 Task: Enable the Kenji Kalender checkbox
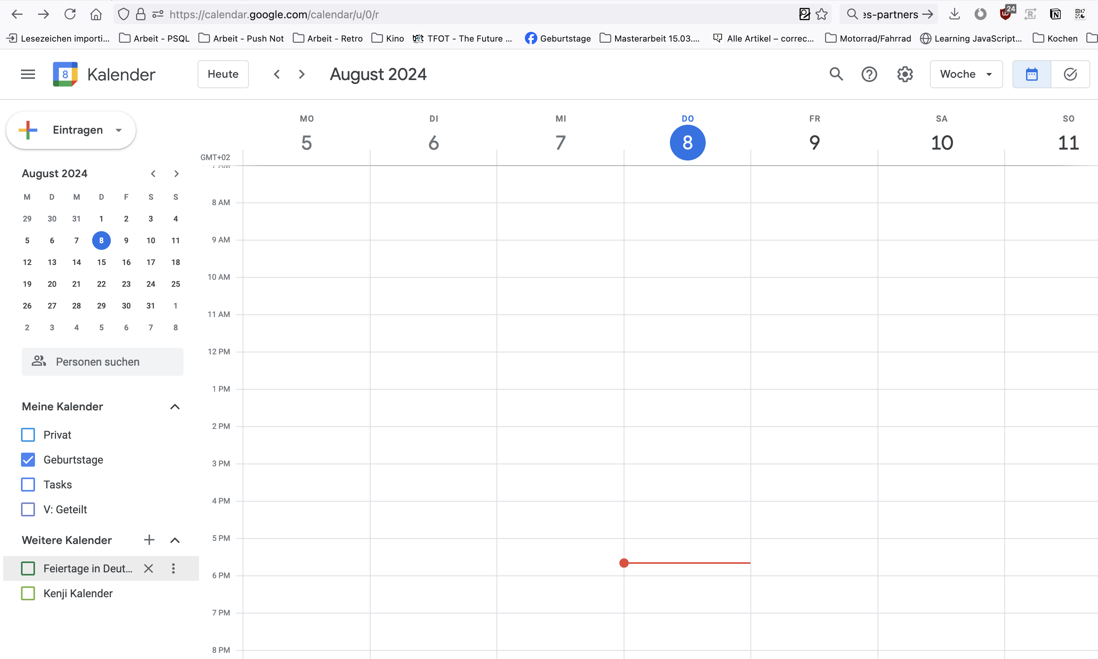tap(28, 593)
